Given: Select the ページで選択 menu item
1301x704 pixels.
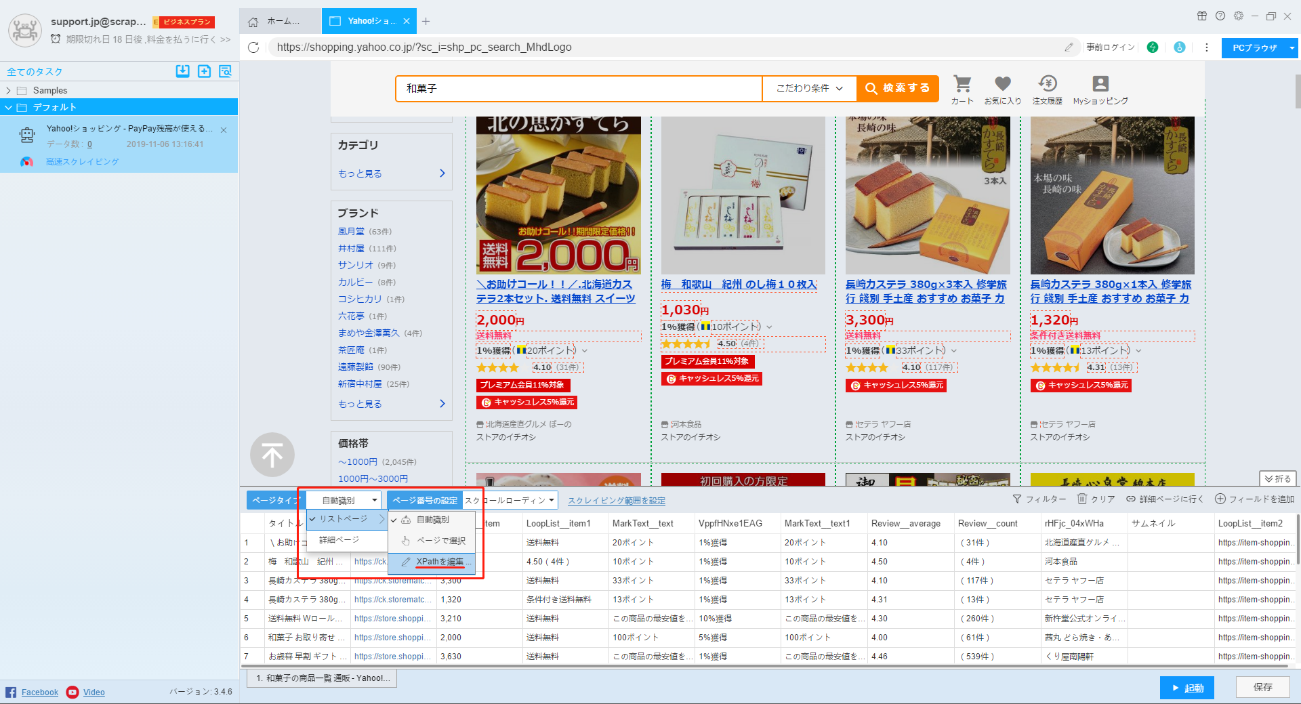Looking at the screenshot, I should (x=432, y=541).
